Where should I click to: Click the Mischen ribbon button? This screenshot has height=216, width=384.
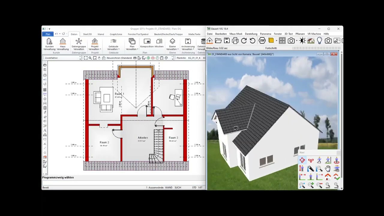pos(159,43)
